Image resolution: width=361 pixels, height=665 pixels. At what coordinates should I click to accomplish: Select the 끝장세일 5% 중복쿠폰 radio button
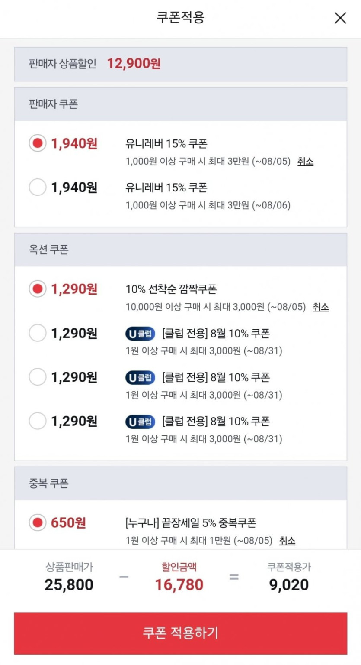point(38,522)
